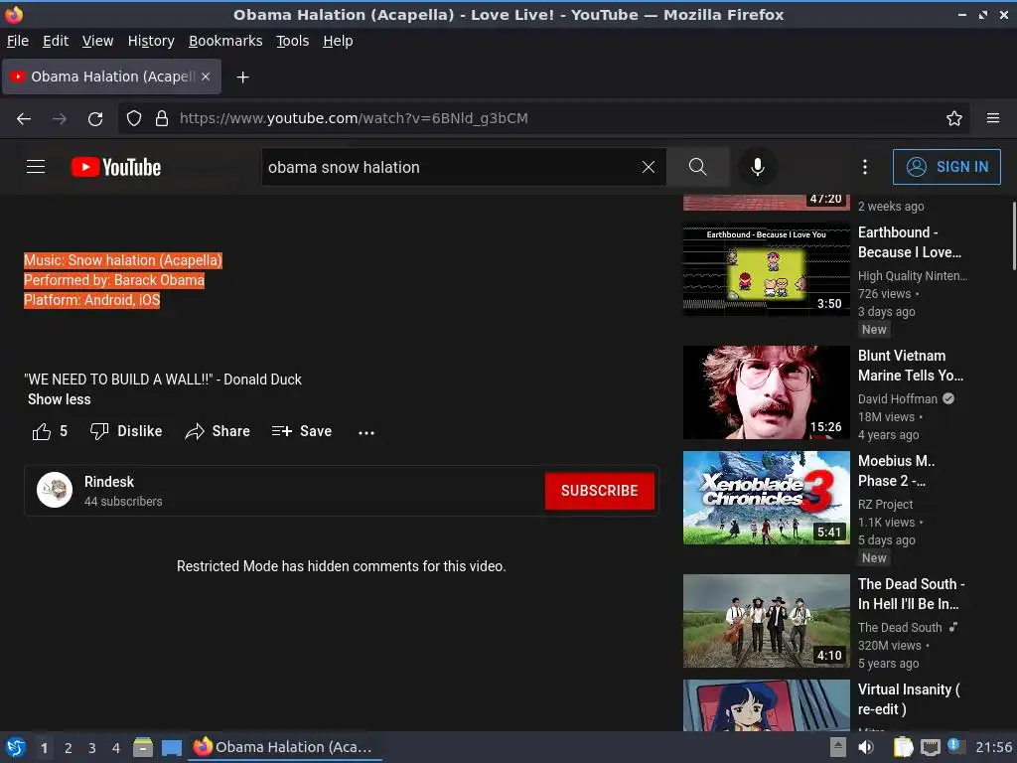
Task: Click 'Music: Snow halation (Acapella)' text
Action: (123, 260)
